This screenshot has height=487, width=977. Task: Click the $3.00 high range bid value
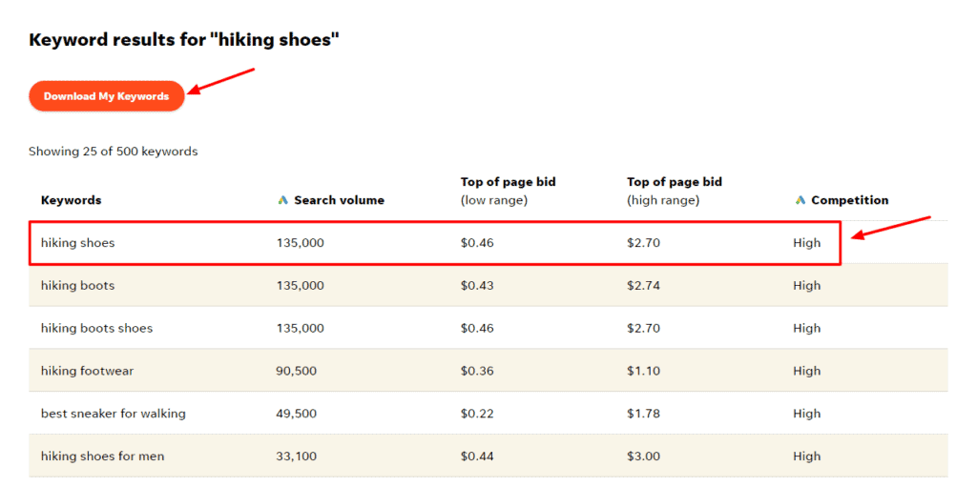click(643, 457)
